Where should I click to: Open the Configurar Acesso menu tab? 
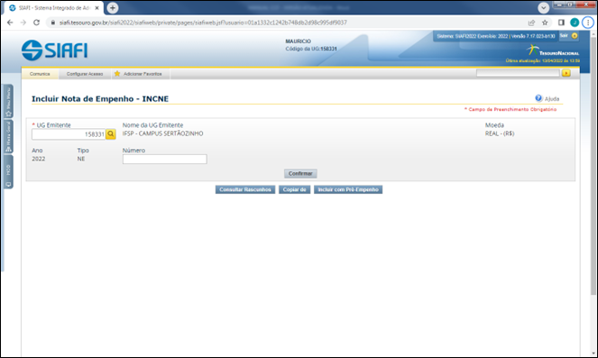click(x=85, y=74)
